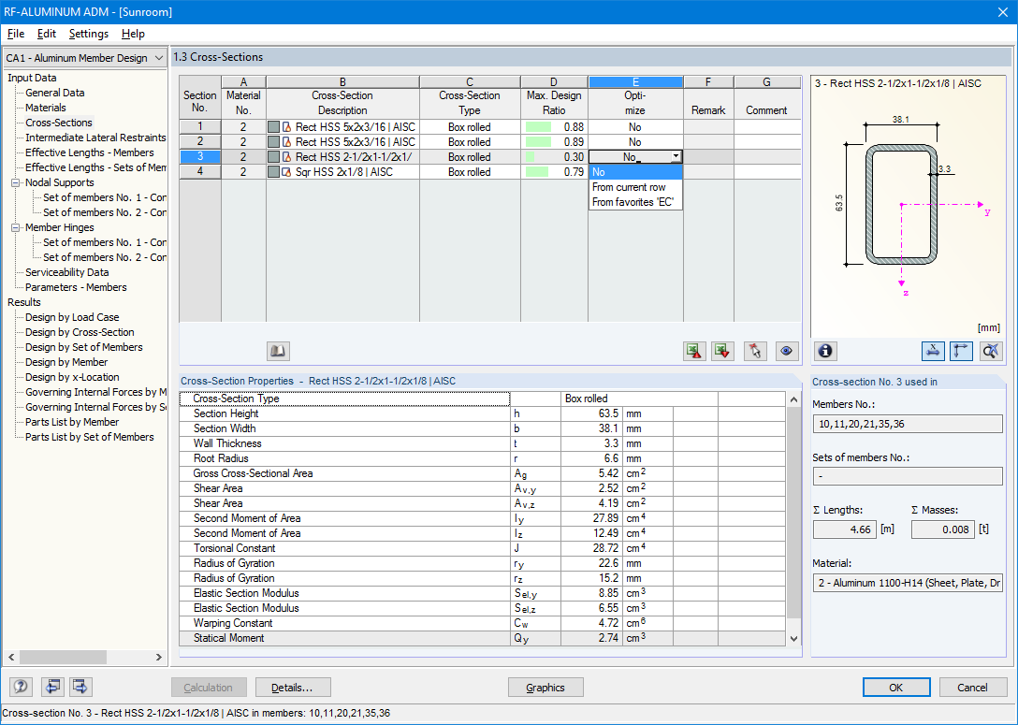Click the Calculation button
Image resolution: width=1018 pixels, height=725 pixels.
pyautogui.click(x=209, y=688)
